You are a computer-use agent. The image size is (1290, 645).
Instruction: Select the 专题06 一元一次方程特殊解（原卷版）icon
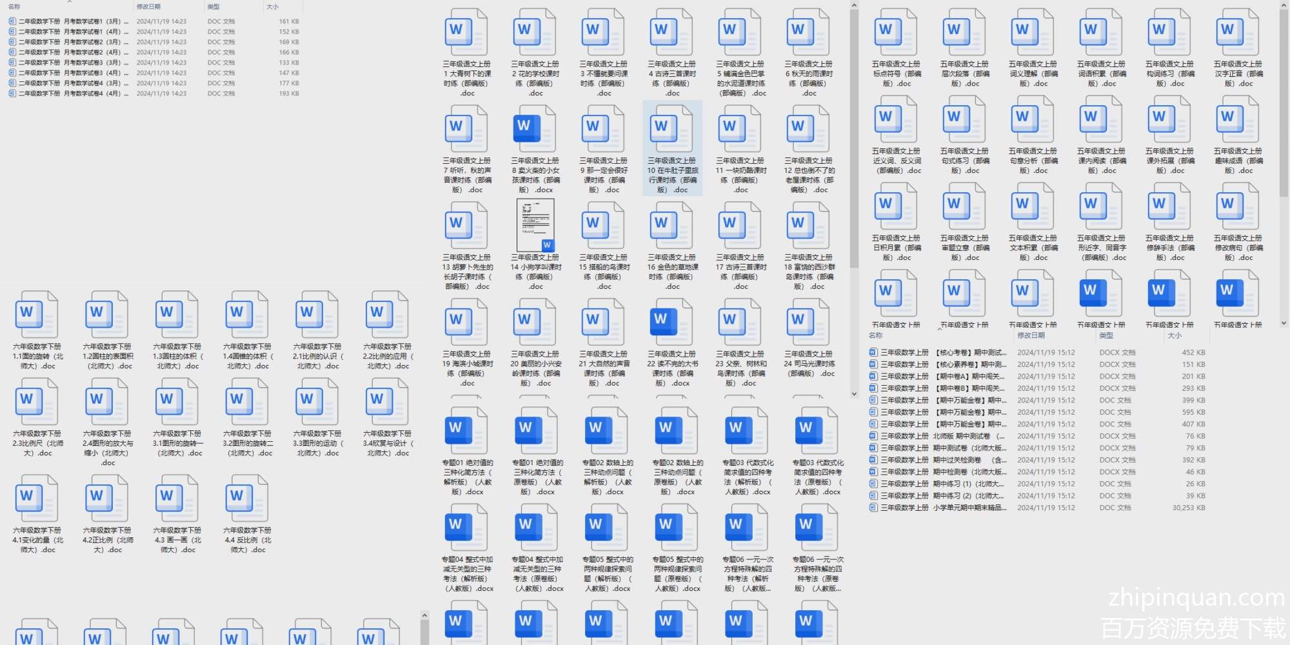817,528
